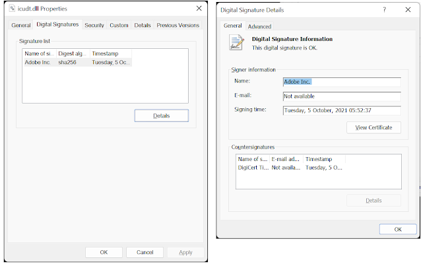421x264 pixels.
Task: Select the DigiCert Ti... countersignature row
Action: 290,168
